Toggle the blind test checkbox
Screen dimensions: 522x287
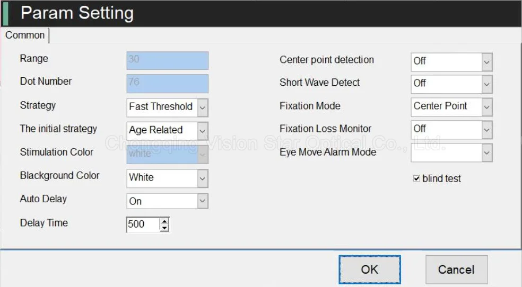pyautogui.click(x=417, y=179)
